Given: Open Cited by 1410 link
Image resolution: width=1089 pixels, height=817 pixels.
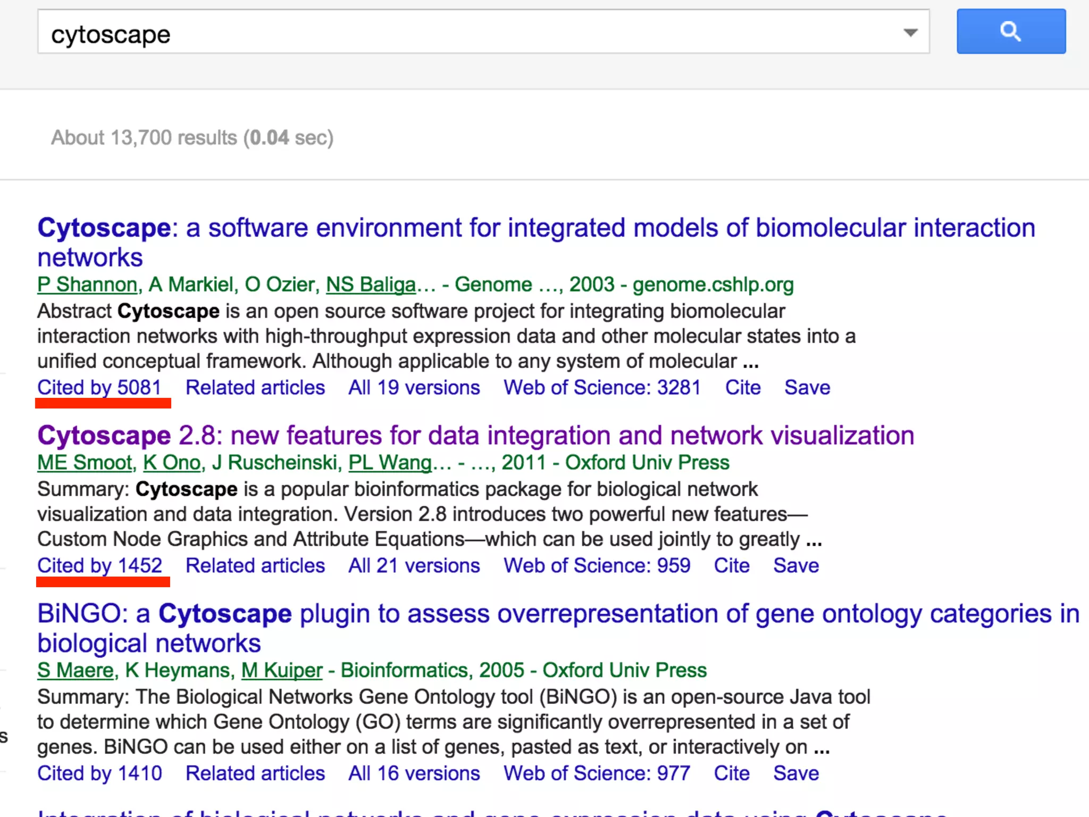Looking at the screenshot, I should [x=99, y=774].
